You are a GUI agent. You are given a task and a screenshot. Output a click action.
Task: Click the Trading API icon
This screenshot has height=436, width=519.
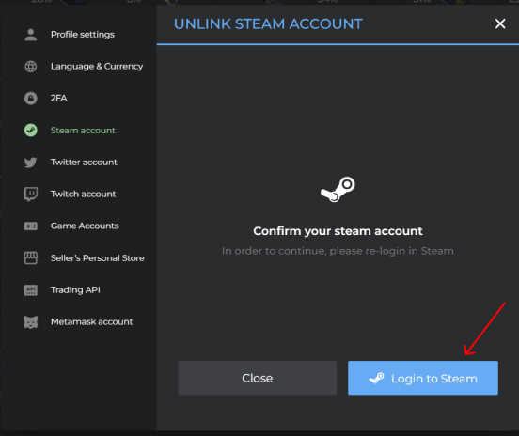coord(31,290)
